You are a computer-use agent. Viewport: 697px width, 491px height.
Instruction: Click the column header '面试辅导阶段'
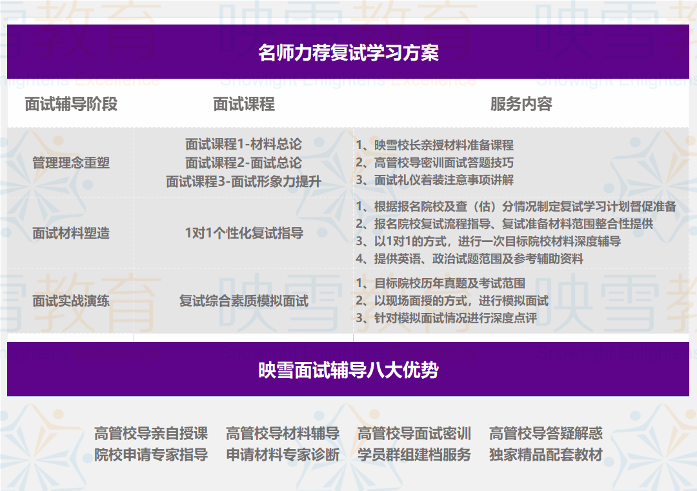point(71,104)
